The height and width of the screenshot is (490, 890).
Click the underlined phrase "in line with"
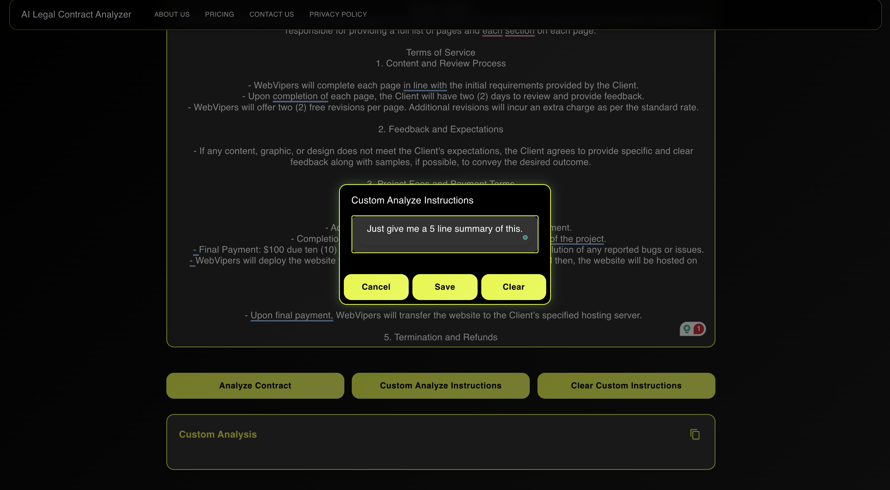[x=425, y=85]
